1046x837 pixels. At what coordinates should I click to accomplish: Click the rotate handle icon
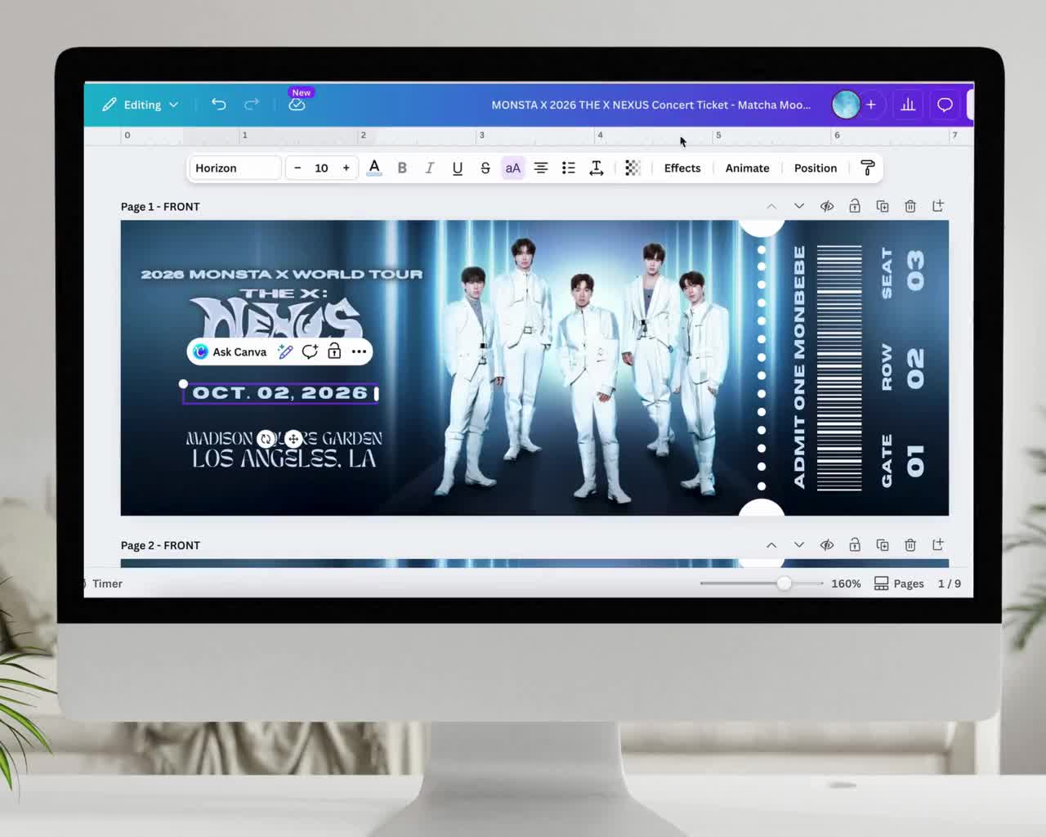(x=266, y=439)
